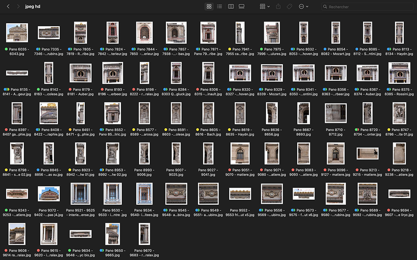Switch to icon grid view
Screen dimensions: 417x260
[209, 7]
